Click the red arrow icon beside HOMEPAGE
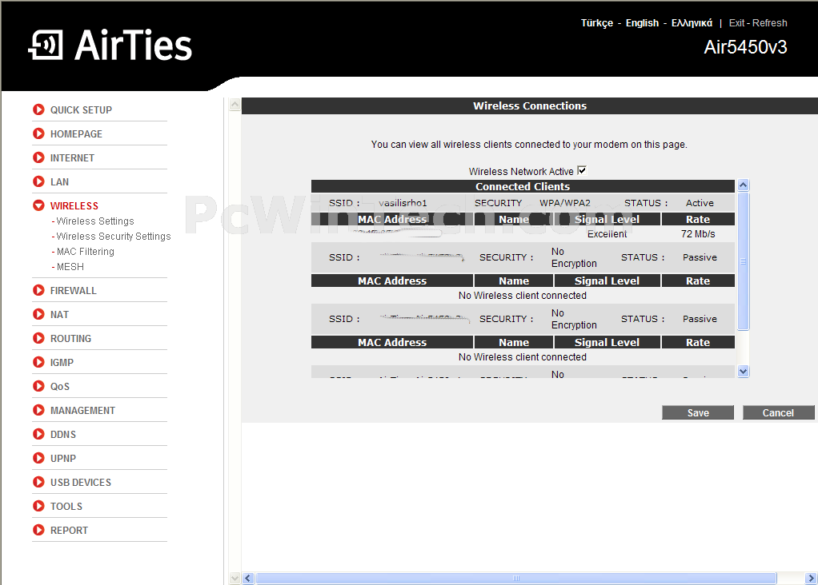 38,133
